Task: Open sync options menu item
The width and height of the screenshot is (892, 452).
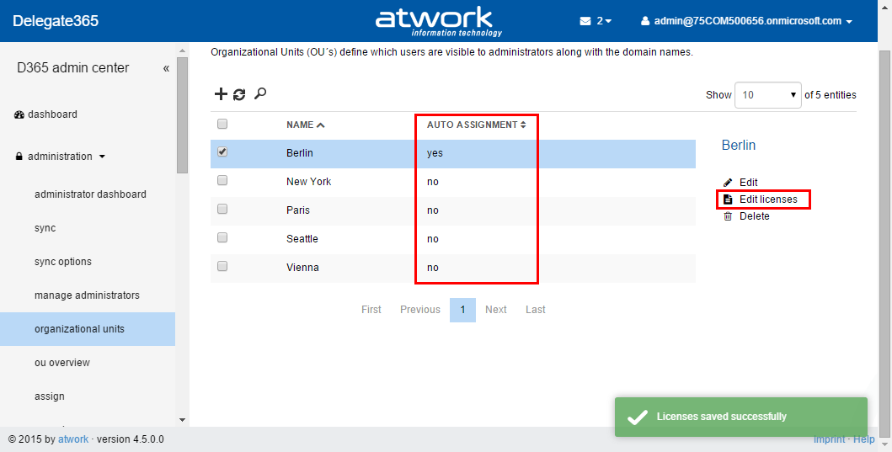Action: pos(62,262)
